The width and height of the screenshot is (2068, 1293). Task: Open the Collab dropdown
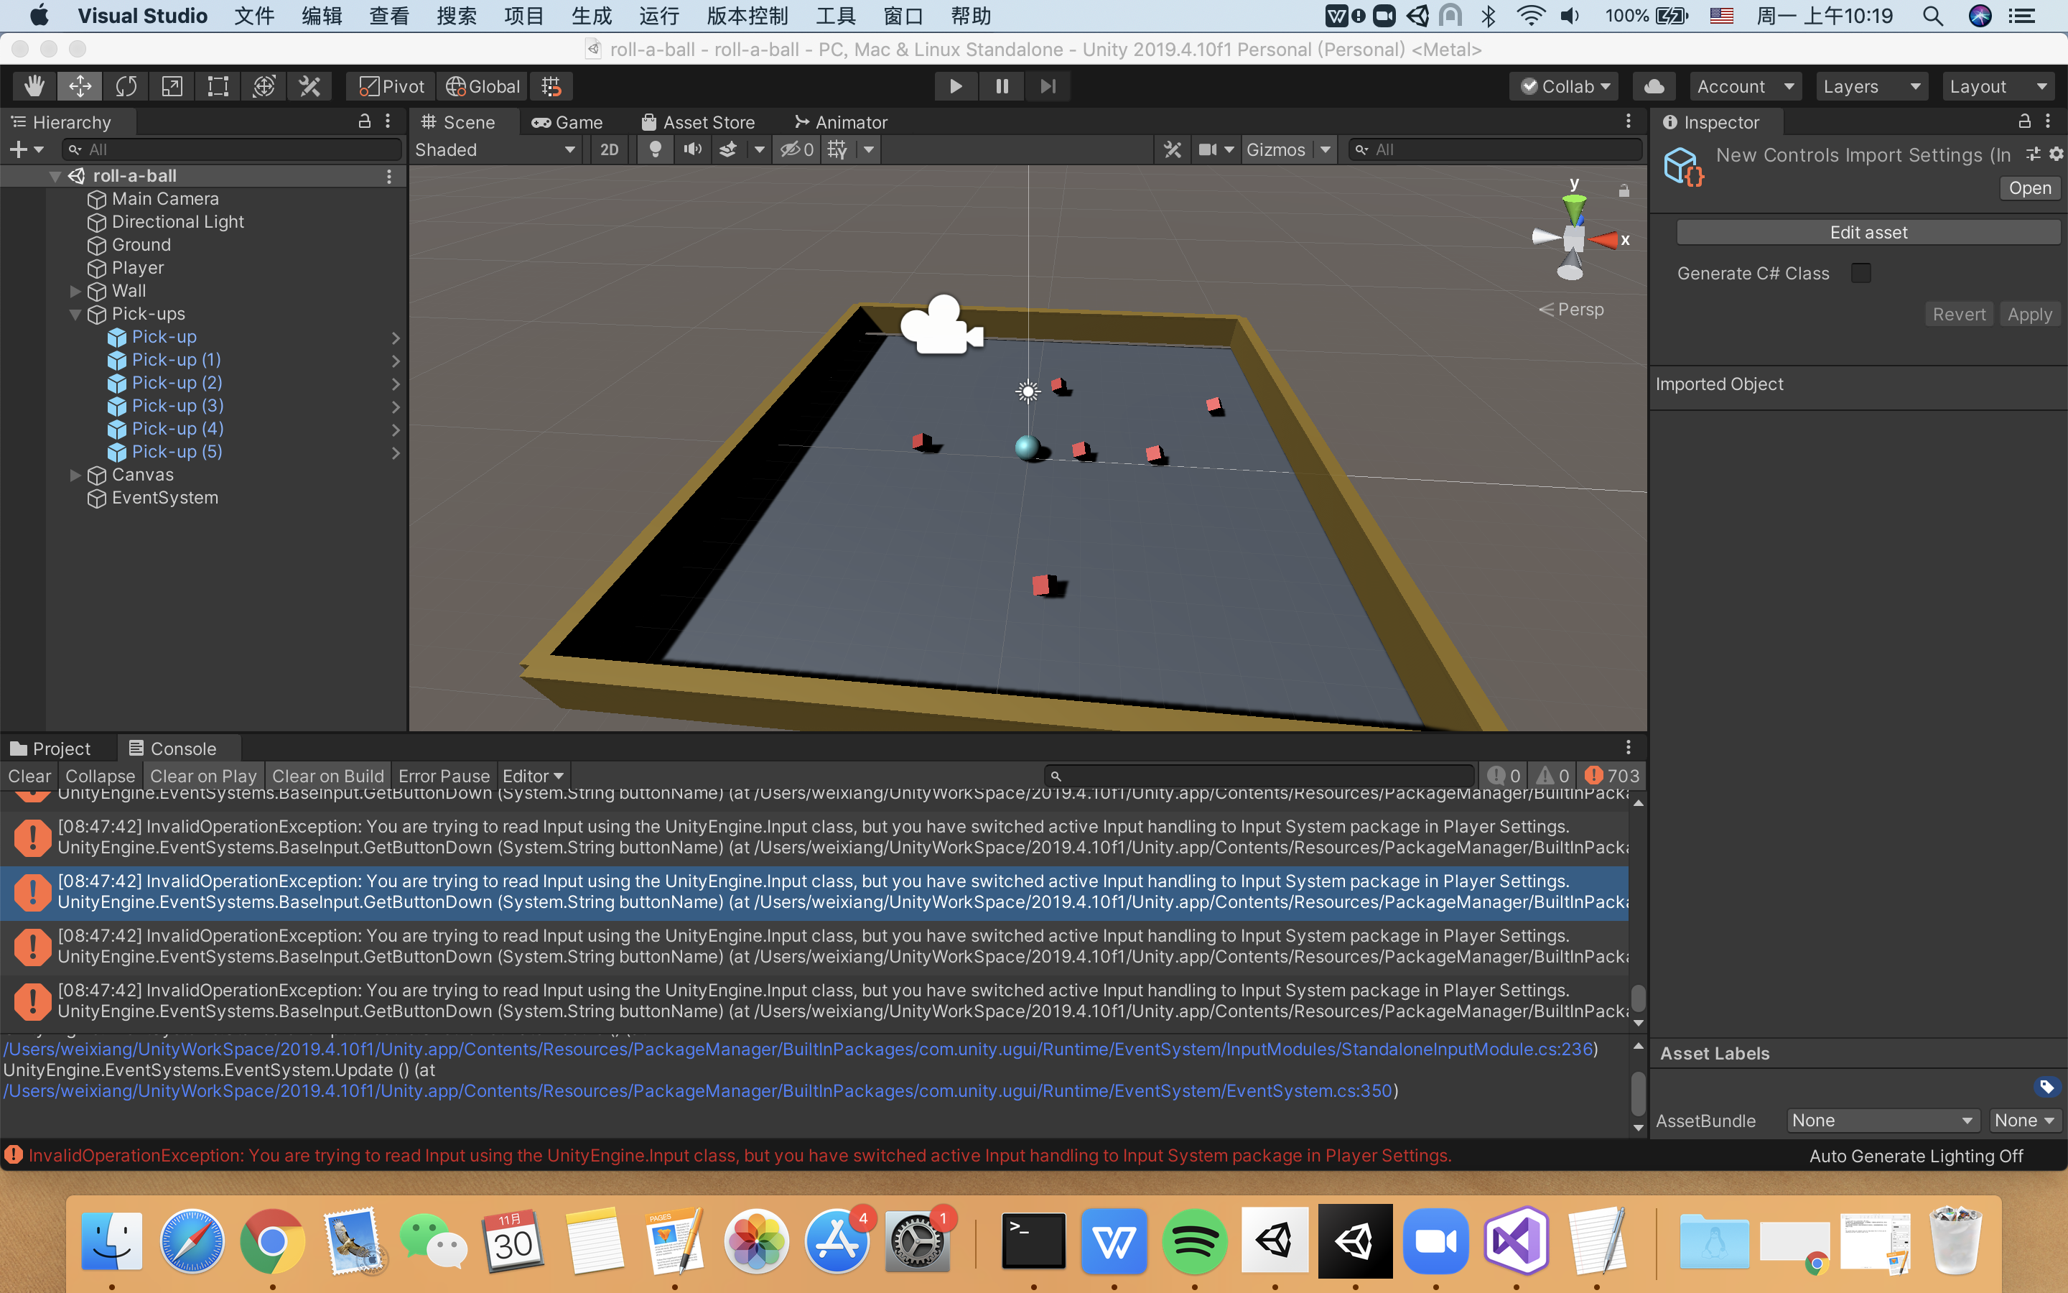[1565, 86]
